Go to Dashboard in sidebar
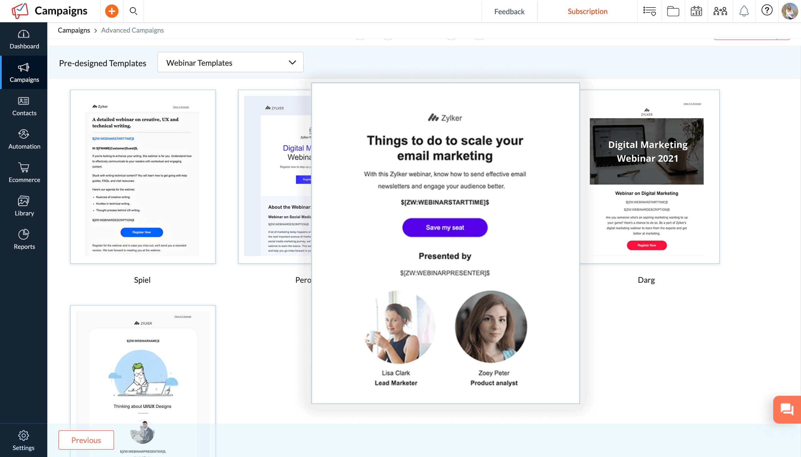Screen dimensions: 801x457 click(x=24, y=39)
